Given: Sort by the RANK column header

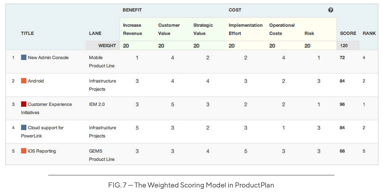Looking at the screenshot, I should (369, 34).
